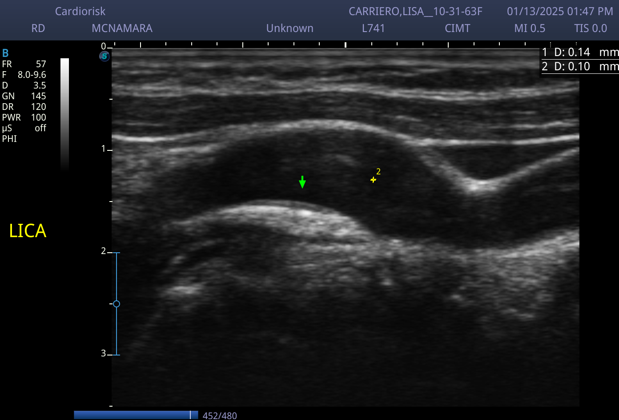Click the focal zone circle on the depth scale

(x=117, y=304)
